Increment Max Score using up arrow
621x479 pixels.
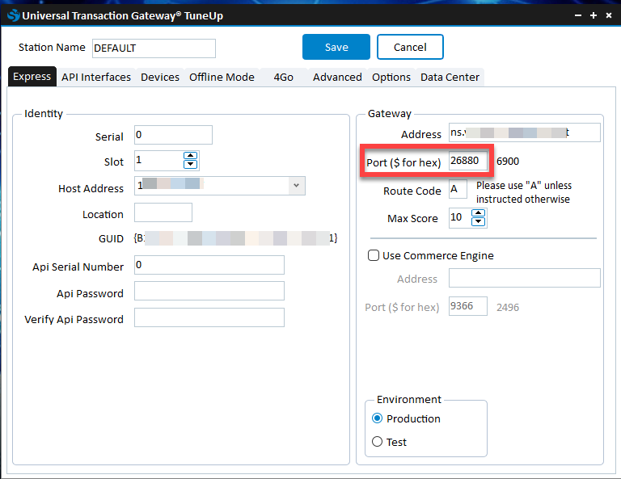pos(478,213)
